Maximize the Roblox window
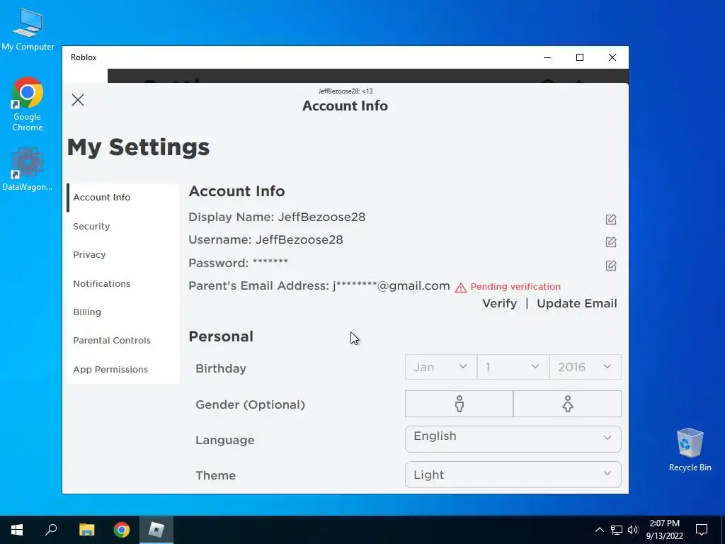The height and width of the screenshot is (544, 725). [579, 57]
